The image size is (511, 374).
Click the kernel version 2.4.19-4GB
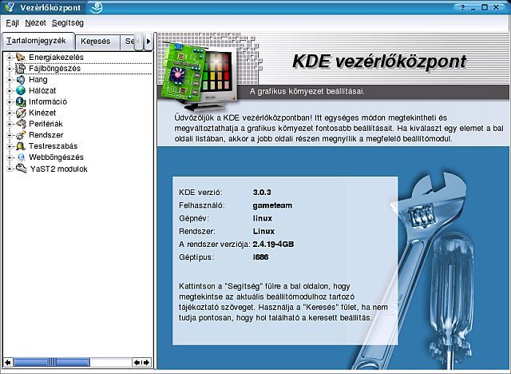click(273, 245)
